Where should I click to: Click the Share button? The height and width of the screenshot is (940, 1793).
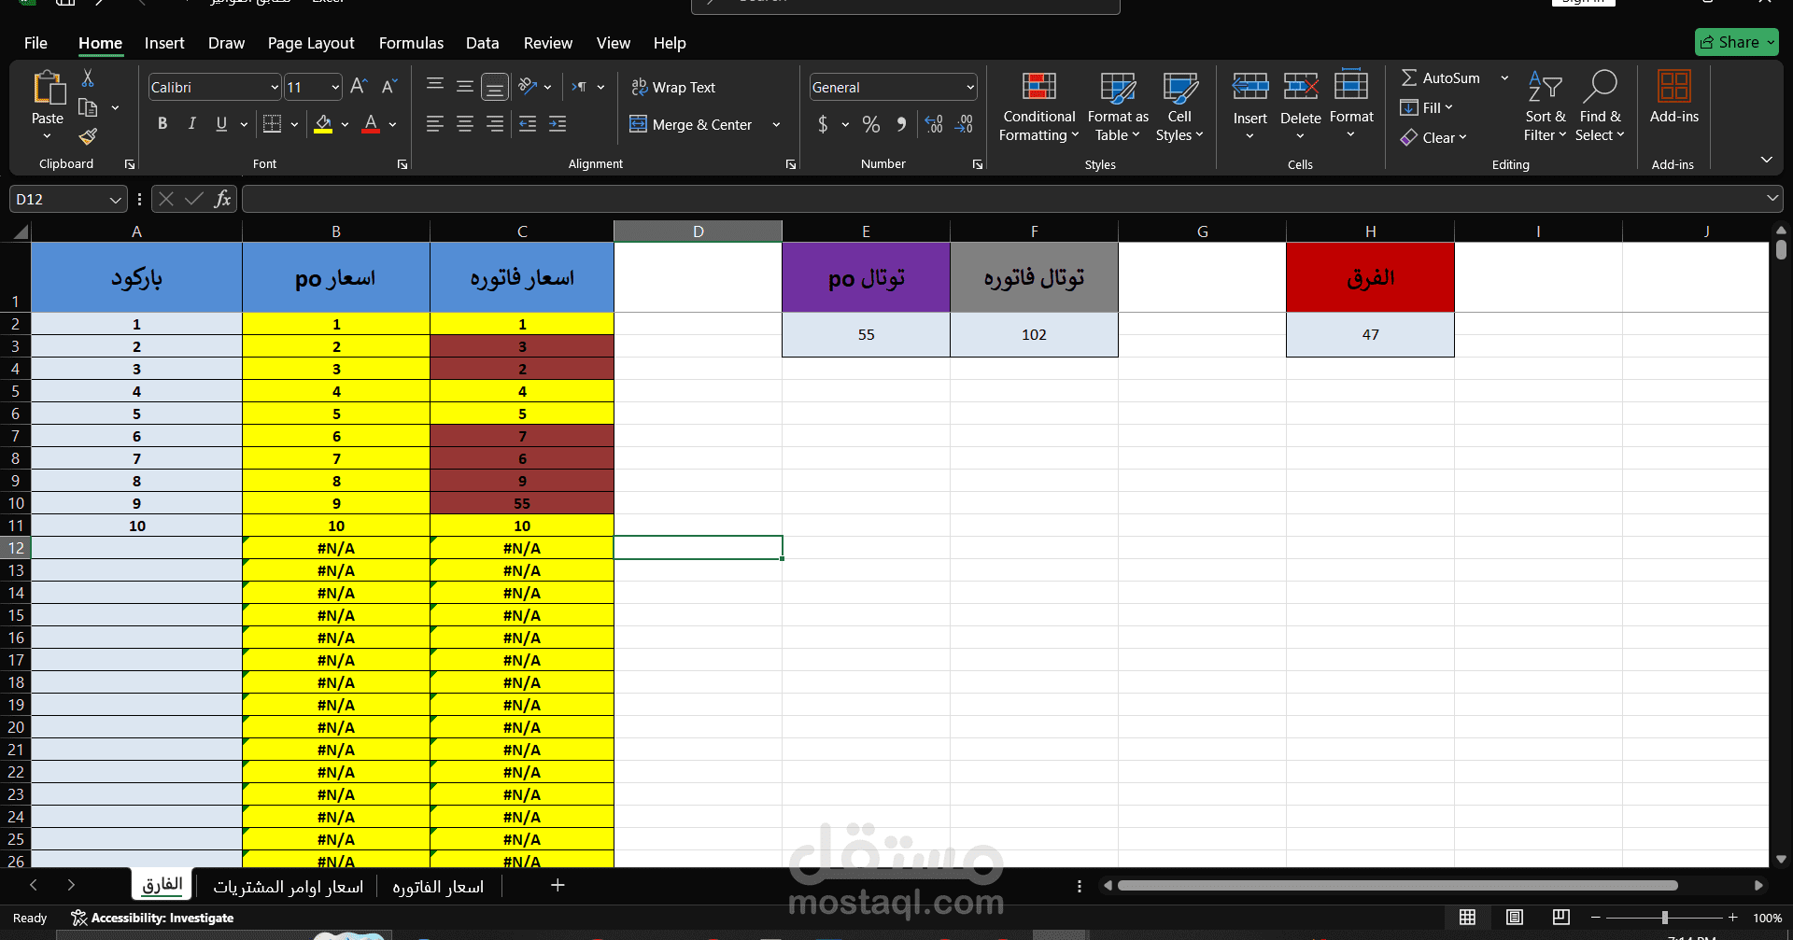(x=1737, y=42)
